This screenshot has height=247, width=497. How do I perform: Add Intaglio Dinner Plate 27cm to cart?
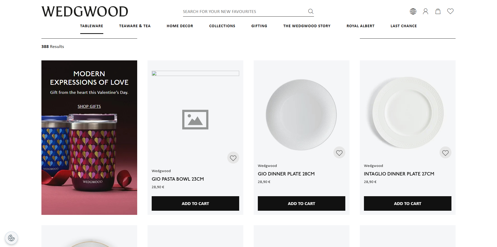click(407, 203)
